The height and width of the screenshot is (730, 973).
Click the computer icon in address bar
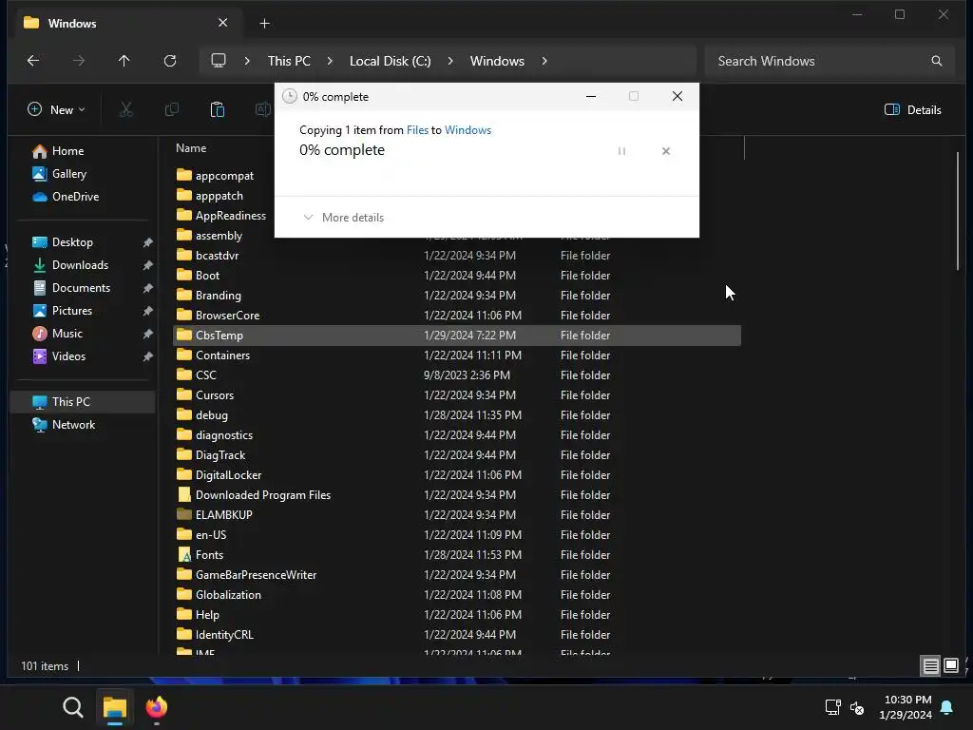tap(219, 61)
